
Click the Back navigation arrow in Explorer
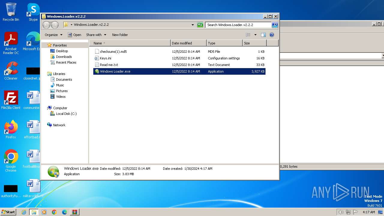[x=46, y=25]
